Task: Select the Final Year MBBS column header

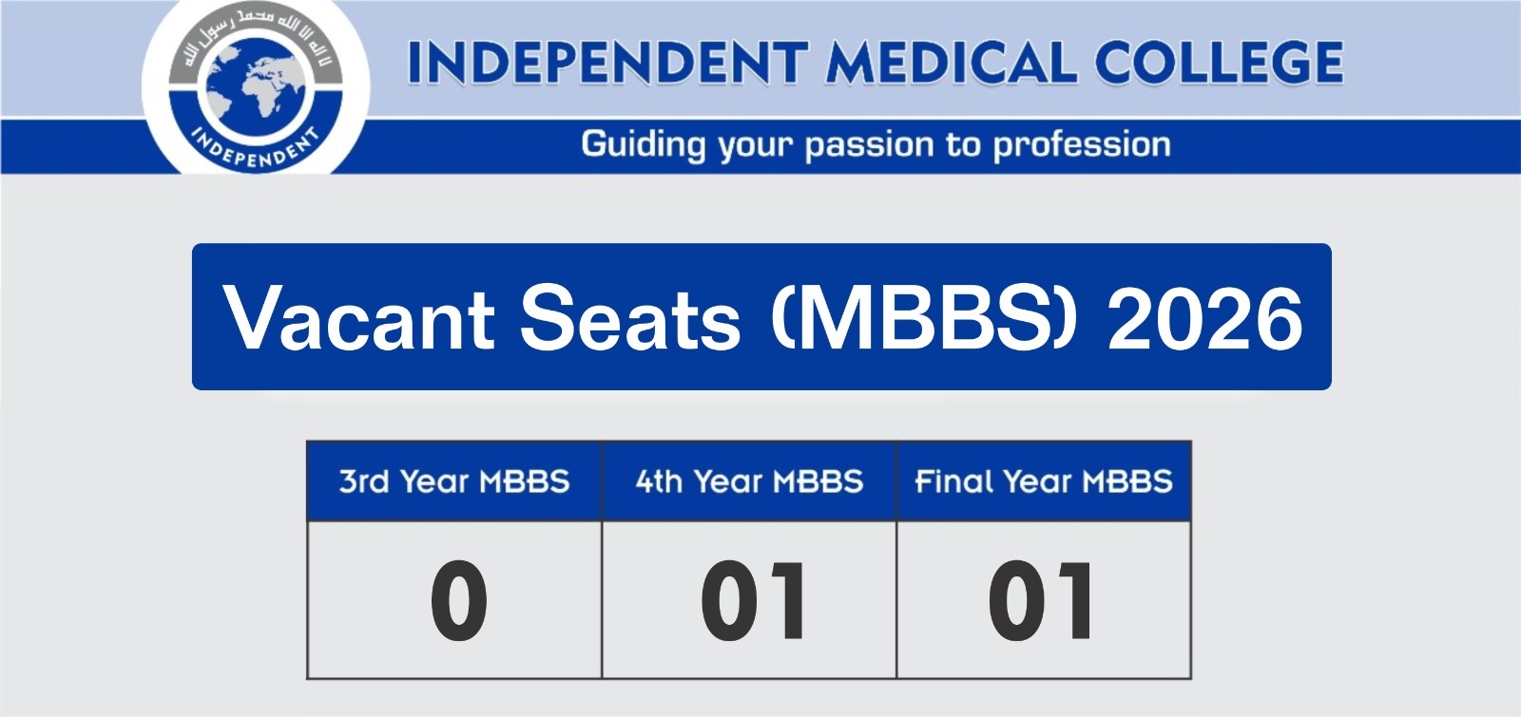Action: pyautogui.click(x=1044, y=481)
